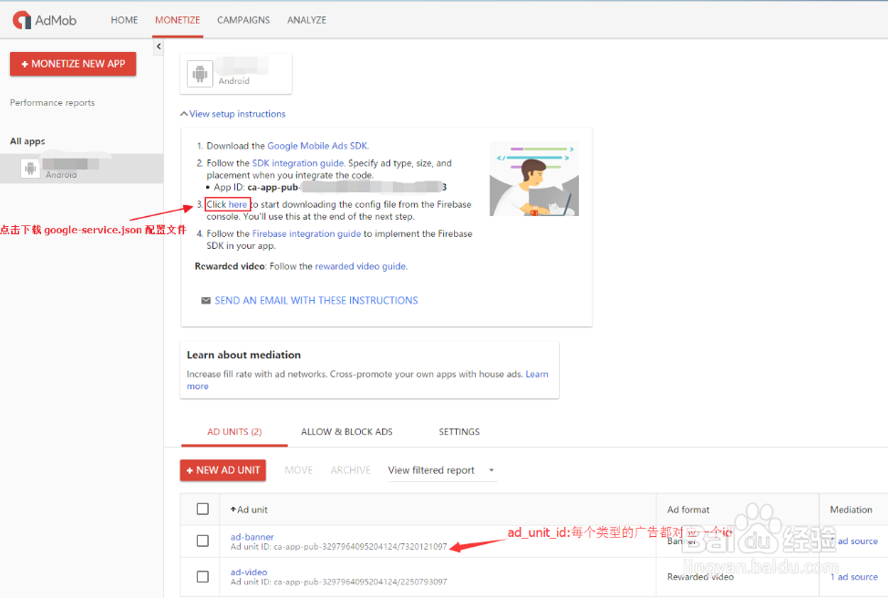
Task: Check the select-all checkbox in the table header
Action: (x=202, y=509)
